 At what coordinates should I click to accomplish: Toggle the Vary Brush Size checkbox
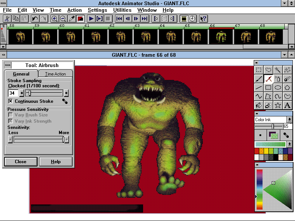click(10, 115)
